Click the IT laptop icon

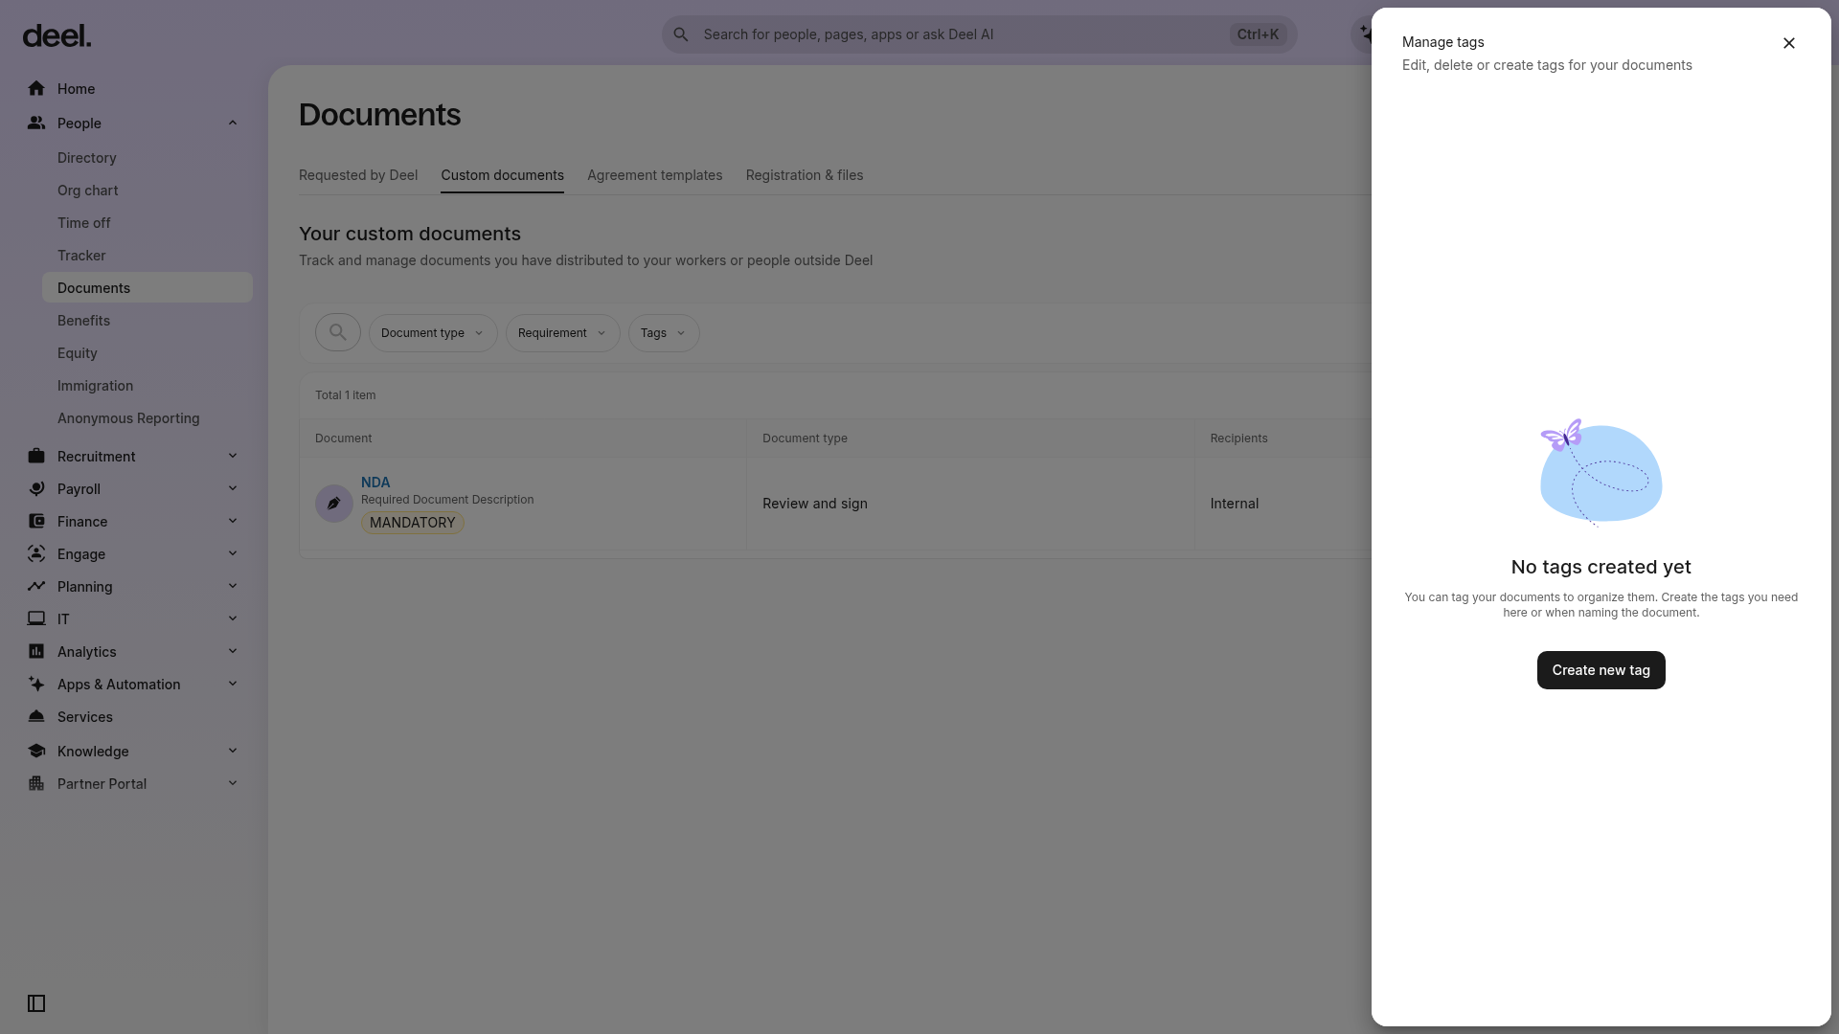(36, 619)
